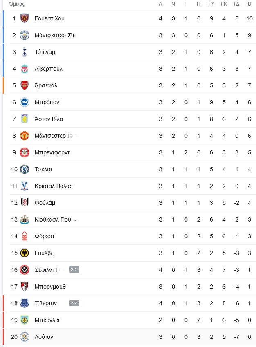
Task: Select the Tottenham cockerel logo
Action: pos(25,52)
